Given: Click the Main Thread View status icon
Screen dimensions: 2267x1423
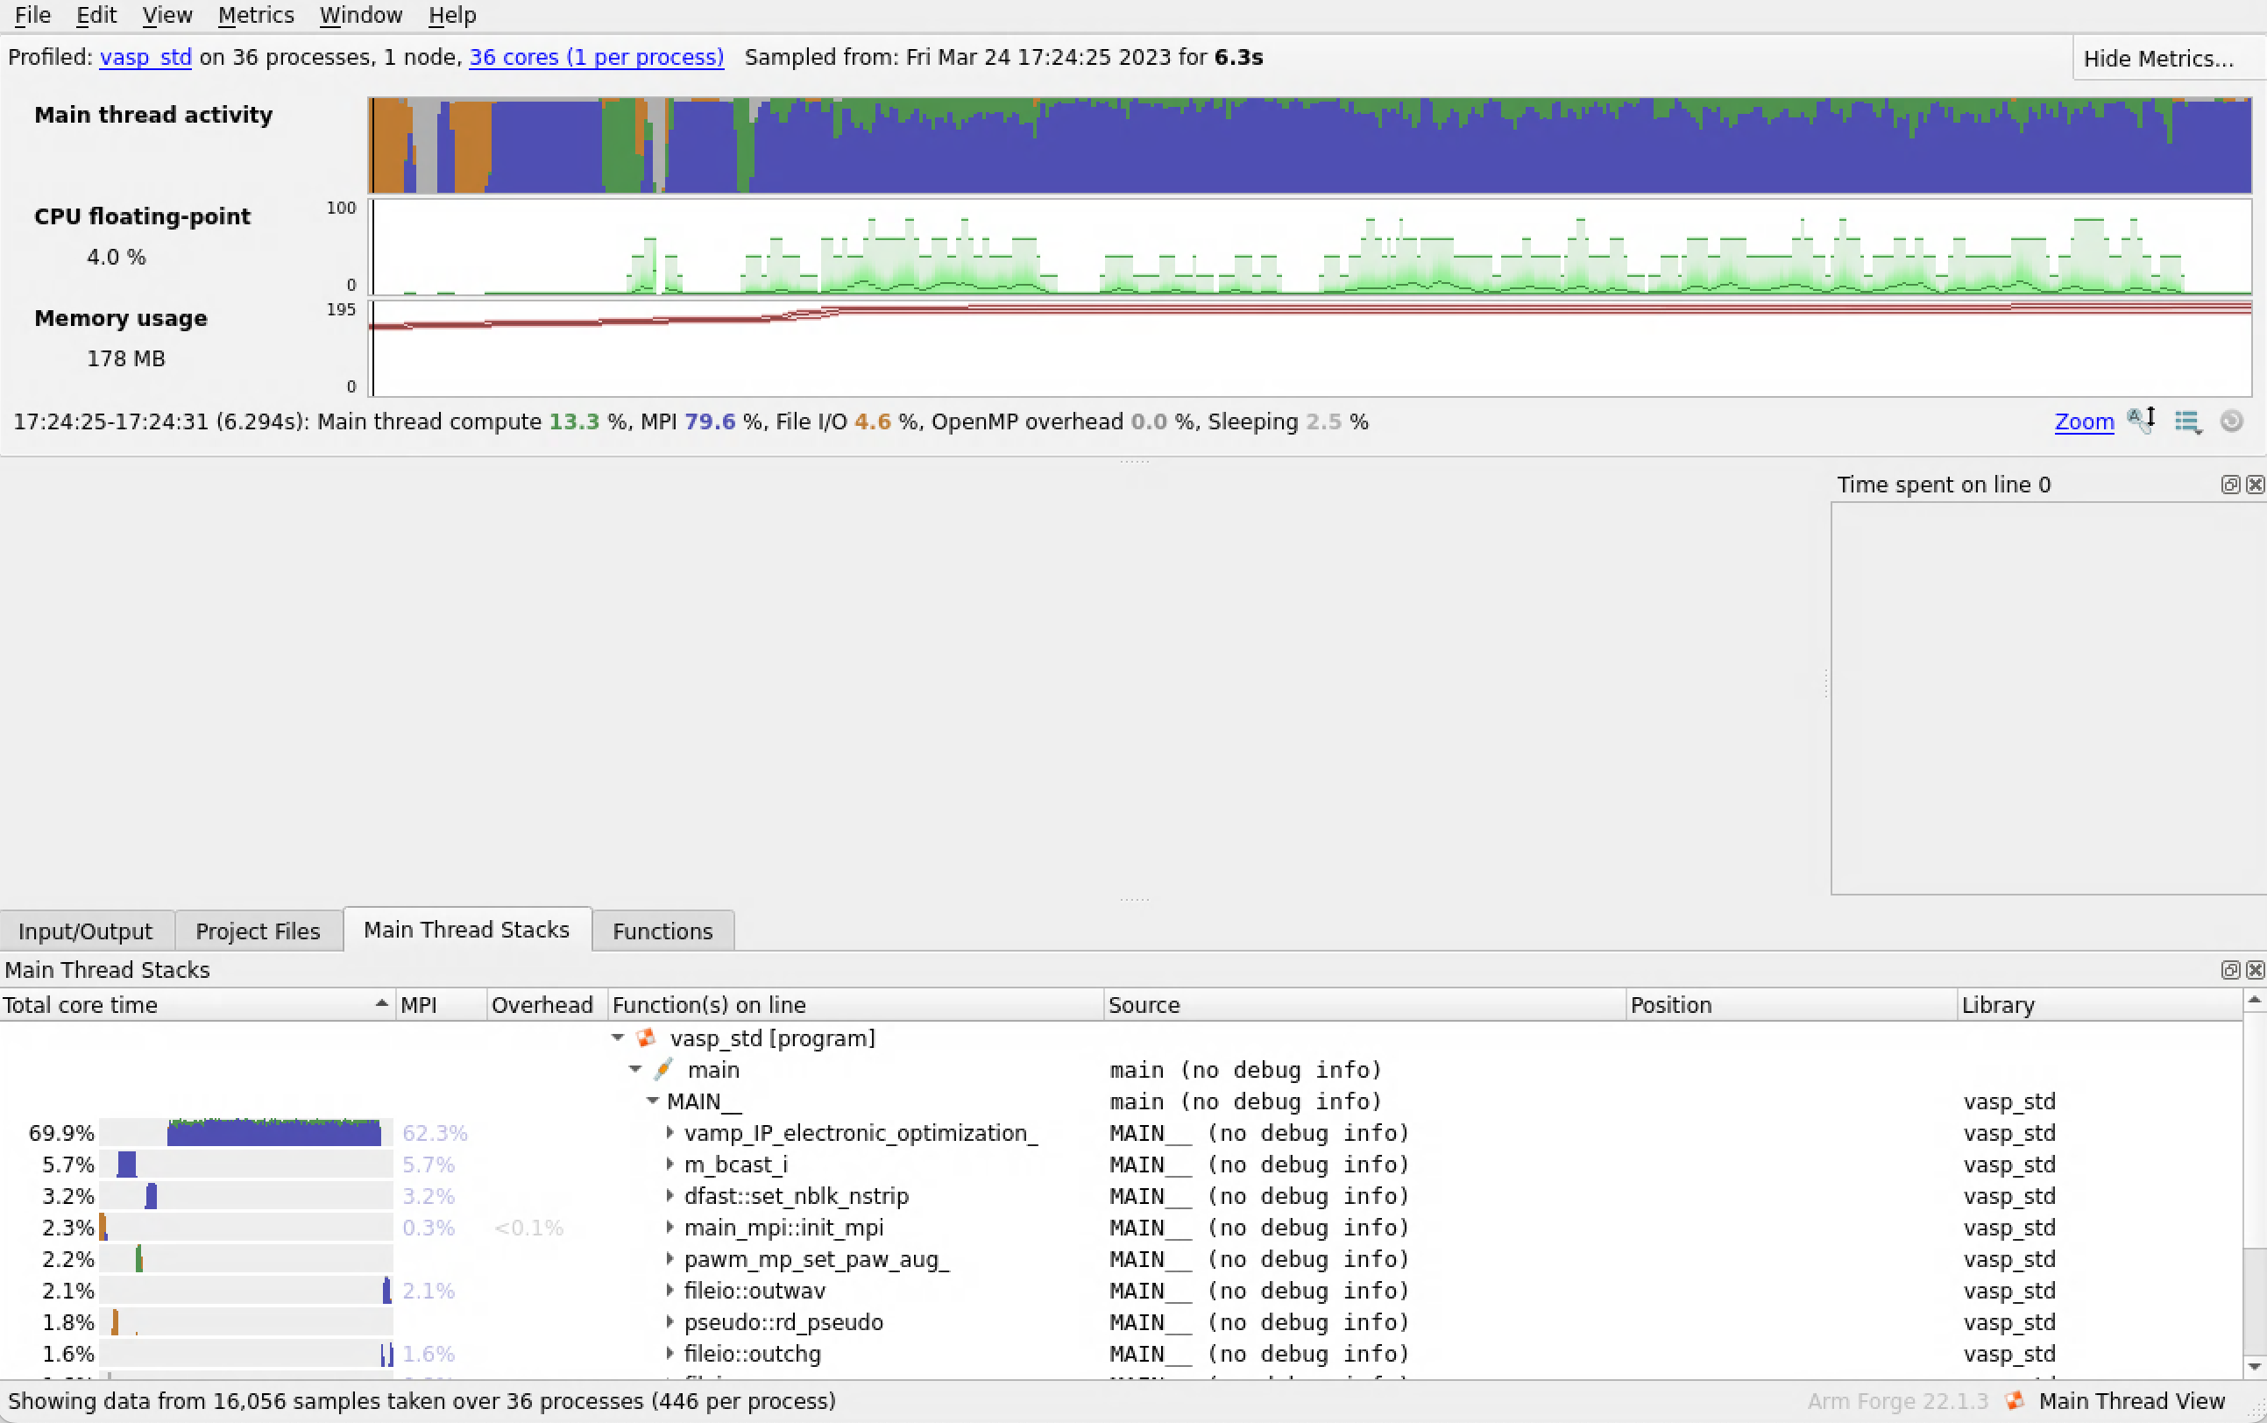Looking at the screenshot, I should click(2015, 1400).
